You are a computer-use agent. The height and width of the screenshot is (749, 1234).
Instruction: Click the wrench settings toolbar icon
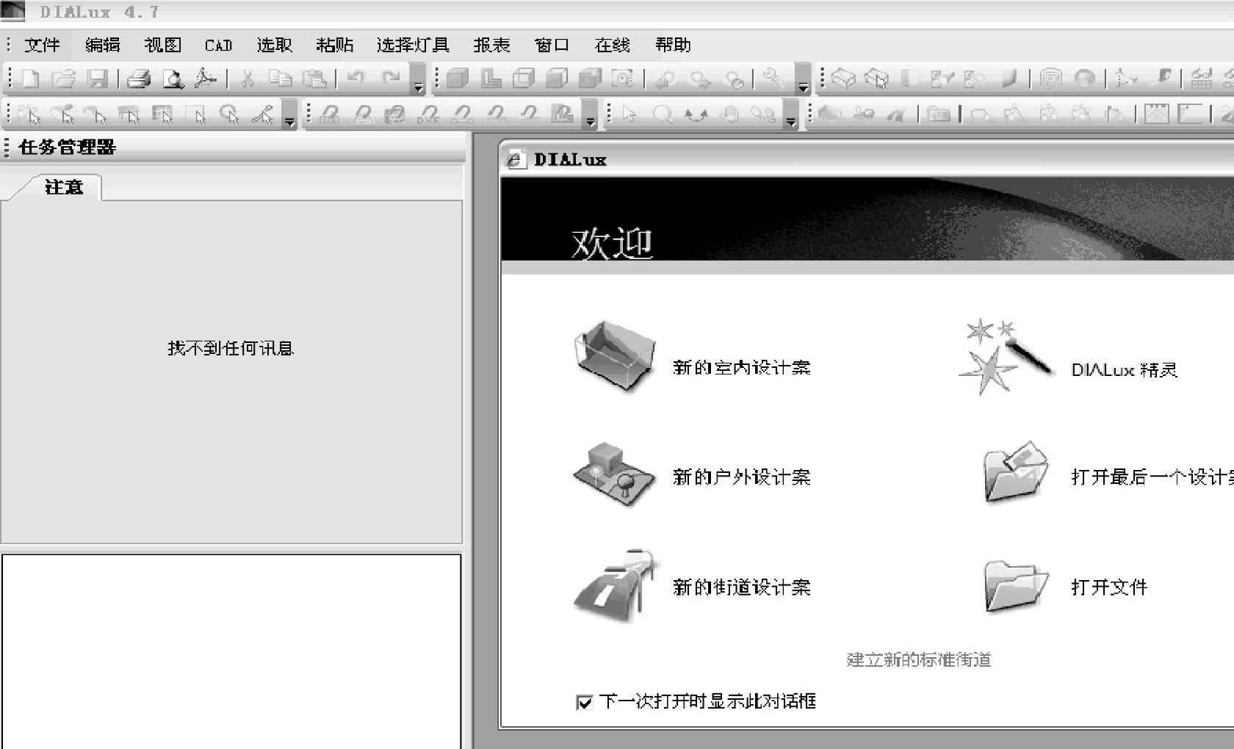point(773,78)
